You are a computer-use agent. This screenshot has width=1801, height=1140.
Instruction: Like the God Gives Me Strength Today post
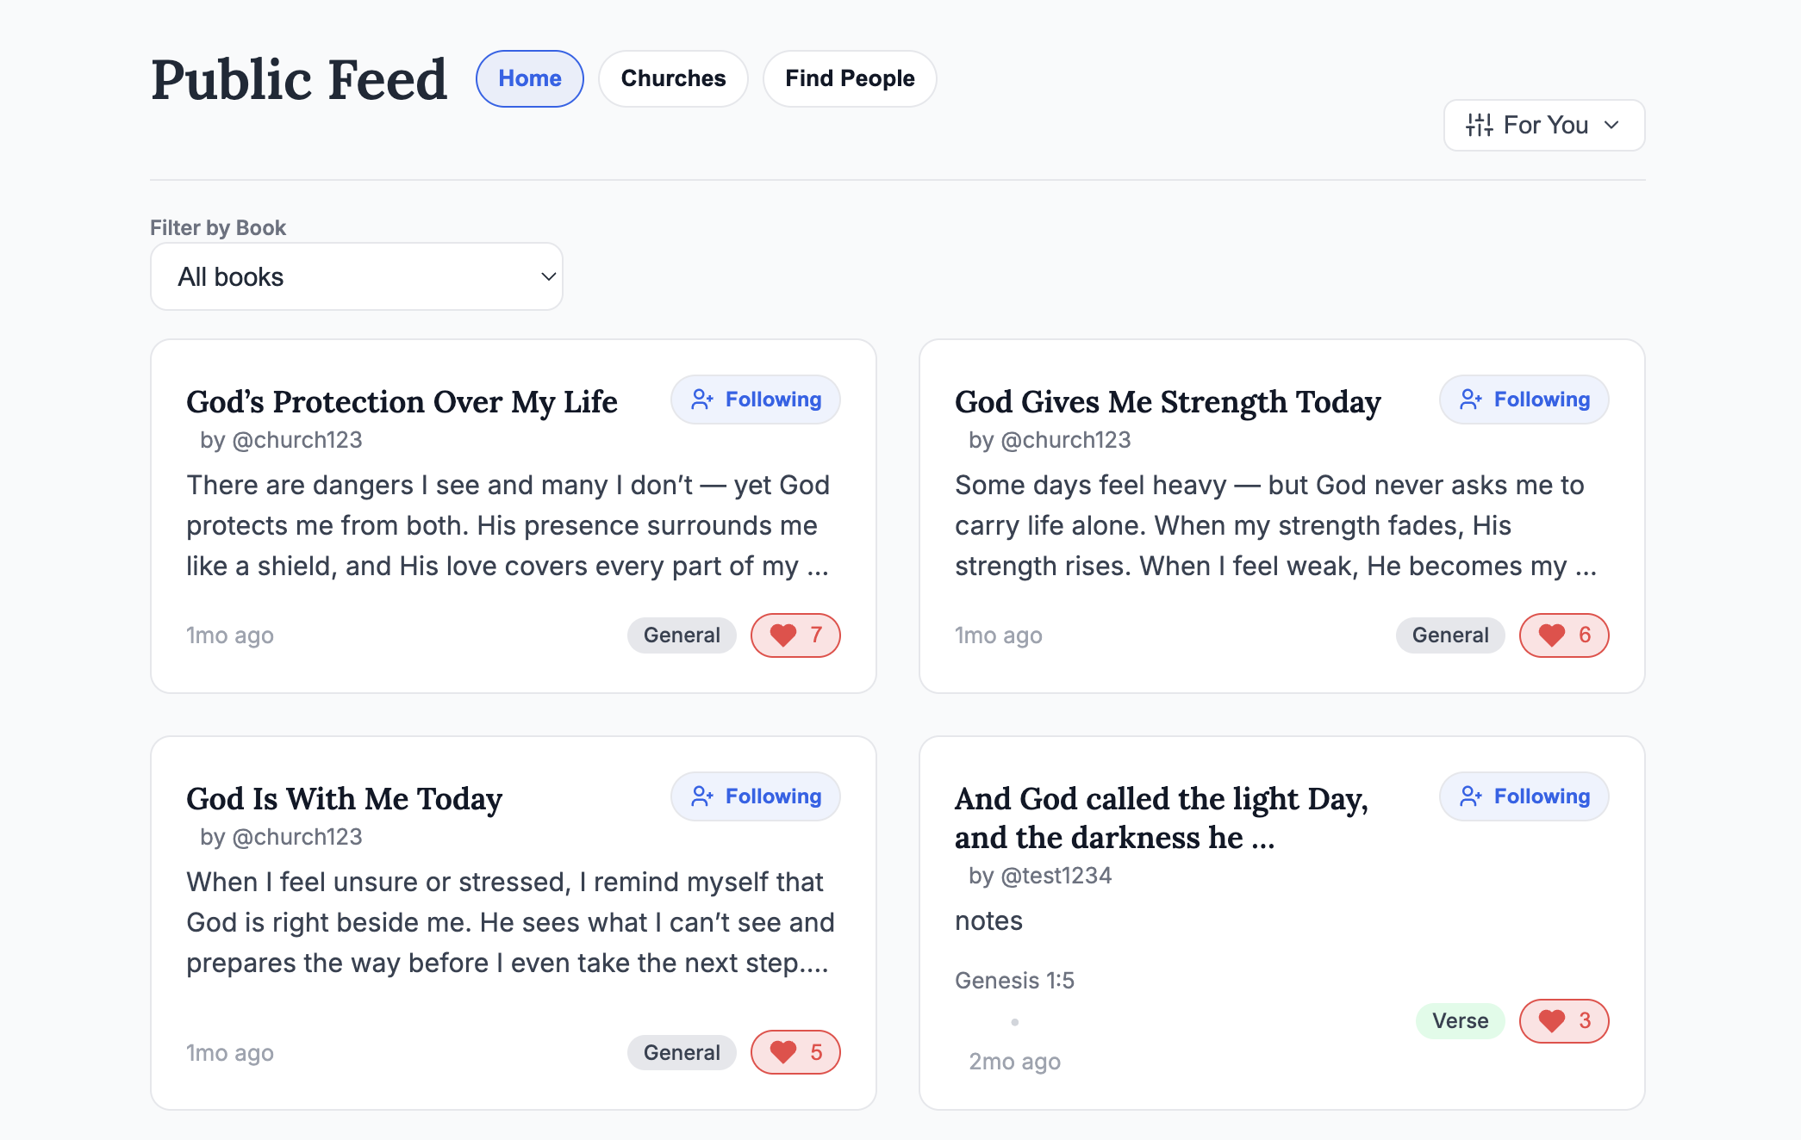[x=1552, y=635]
